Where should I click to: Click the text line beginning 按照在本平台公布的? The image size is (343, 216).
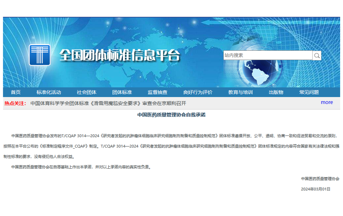click(171, 146)
